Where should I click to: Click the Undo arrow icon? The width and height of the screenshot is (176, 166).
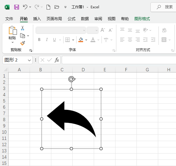[x=25, y=7]
